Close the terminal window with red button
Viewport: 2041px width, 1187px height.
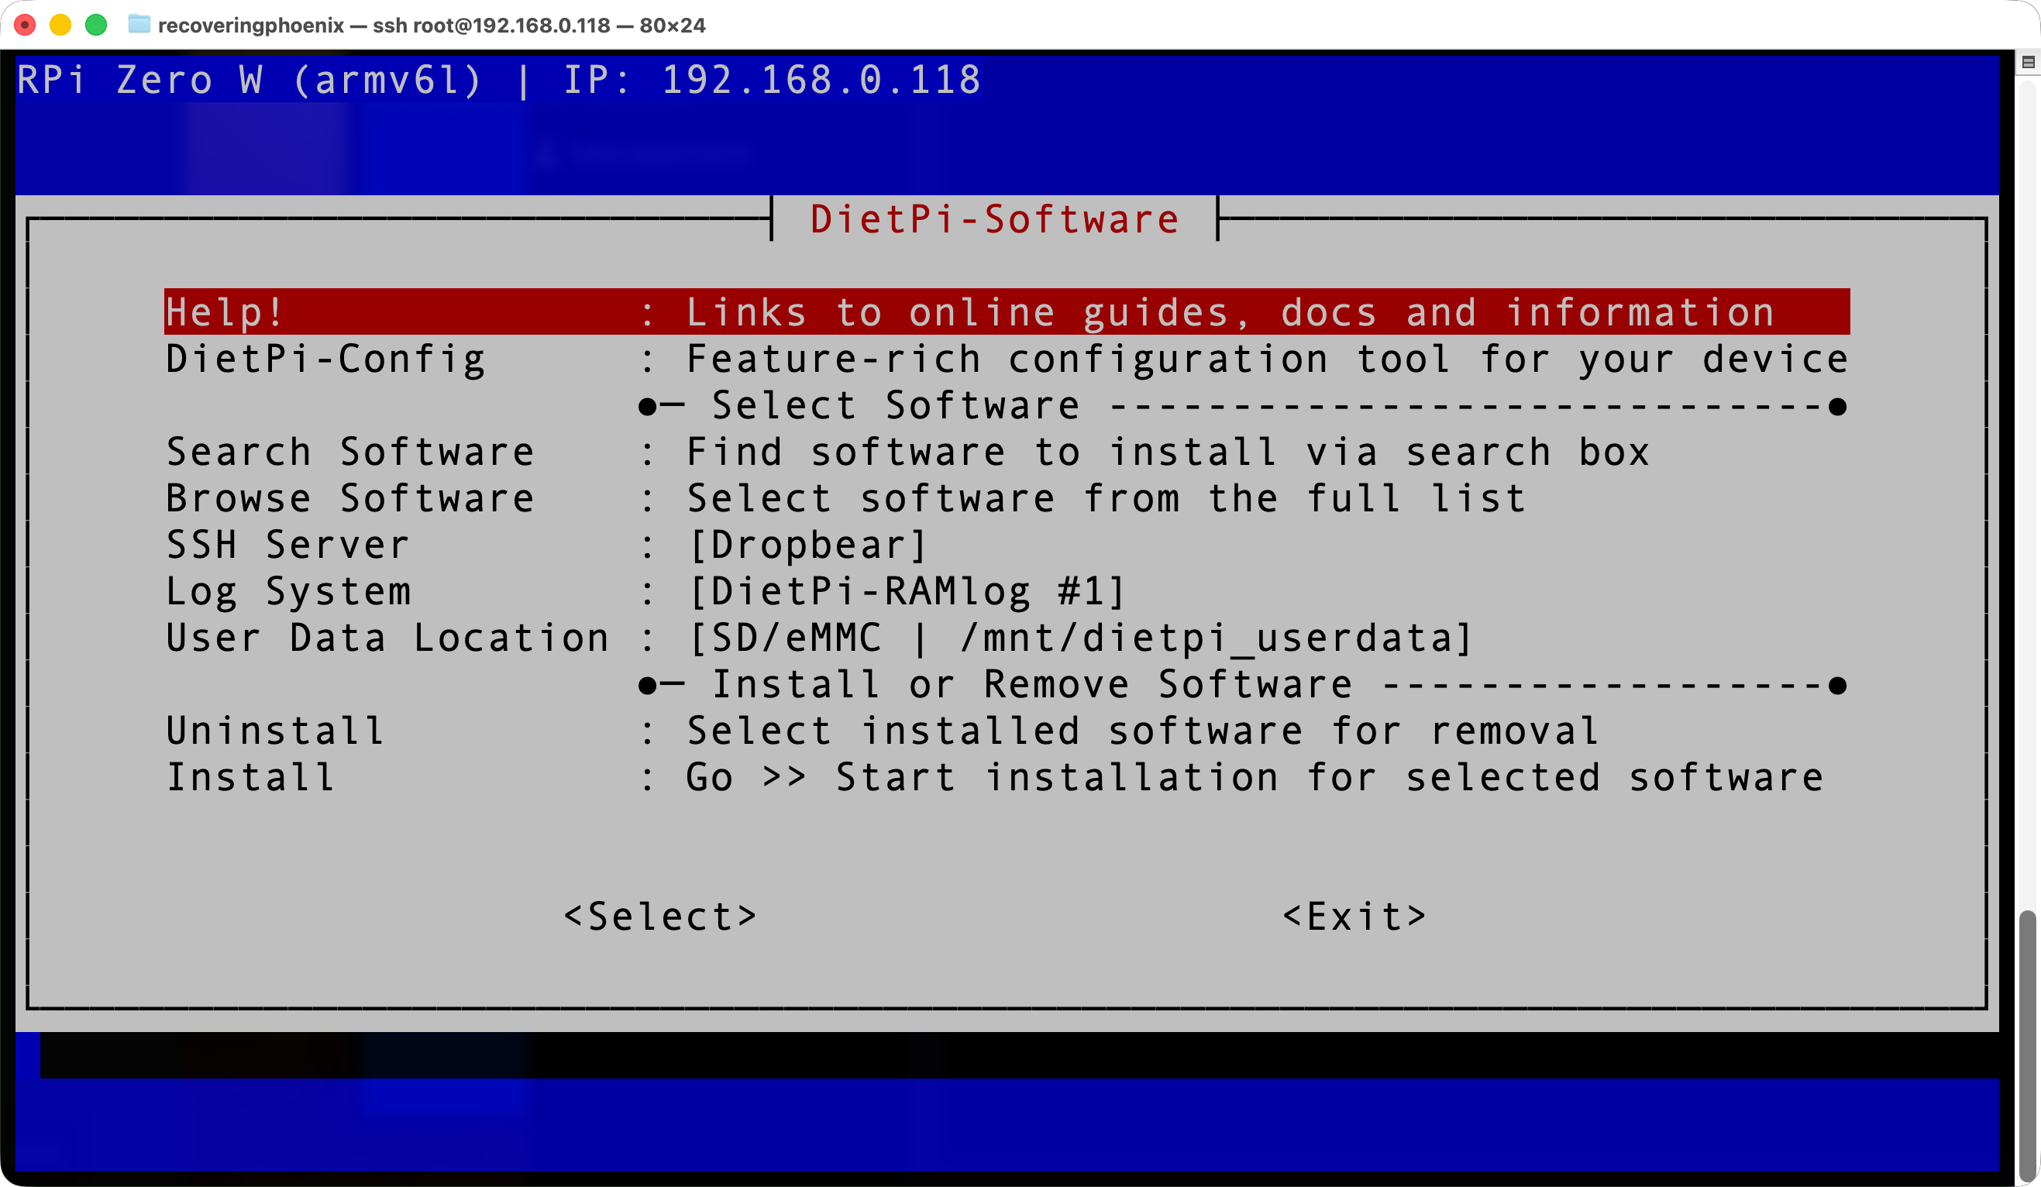[25, 25]
